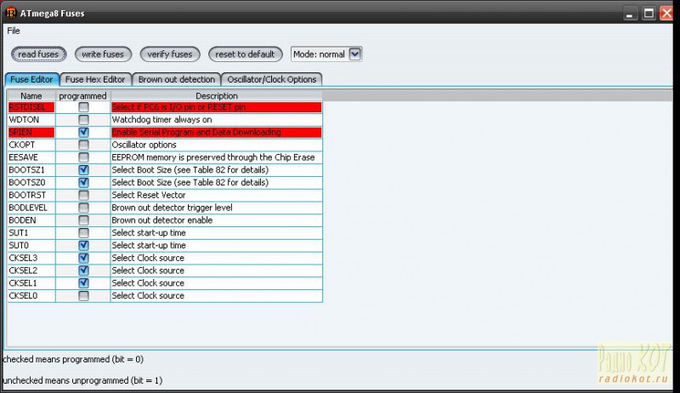The width and height of the screenshot is (680, 393).
Task: Click 'Watchdog timer always on' description
Action: coord(161,120)
